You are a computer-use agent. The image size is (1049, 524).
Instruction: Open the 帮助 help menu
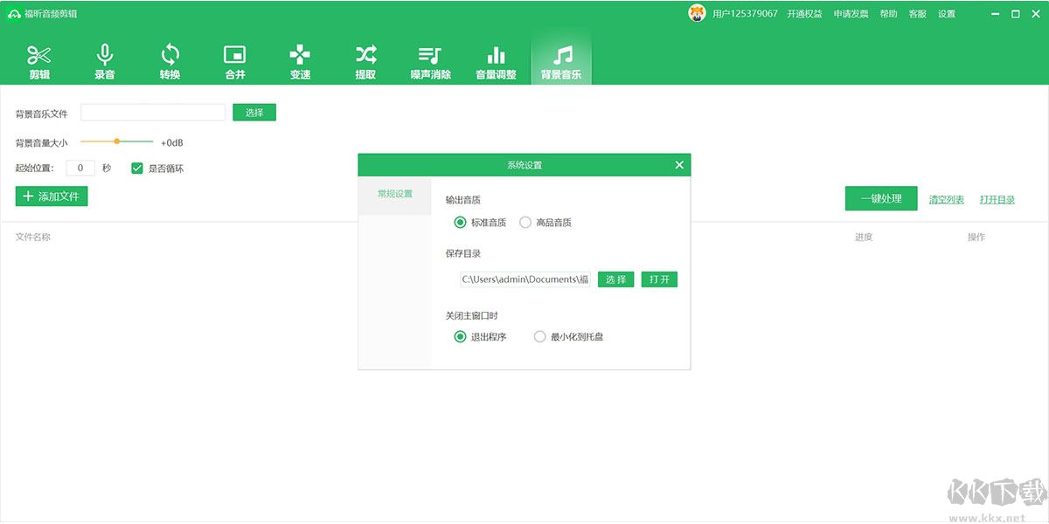(888, 14)
